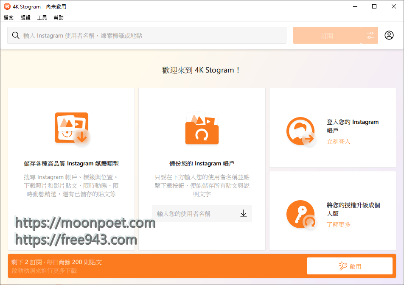
Task: Open the 幫助 menu
Action: [x=59, y=18]
